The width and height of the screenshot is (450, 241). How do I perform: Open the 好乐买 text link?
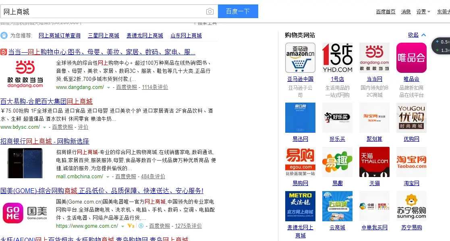pos(337,139)
